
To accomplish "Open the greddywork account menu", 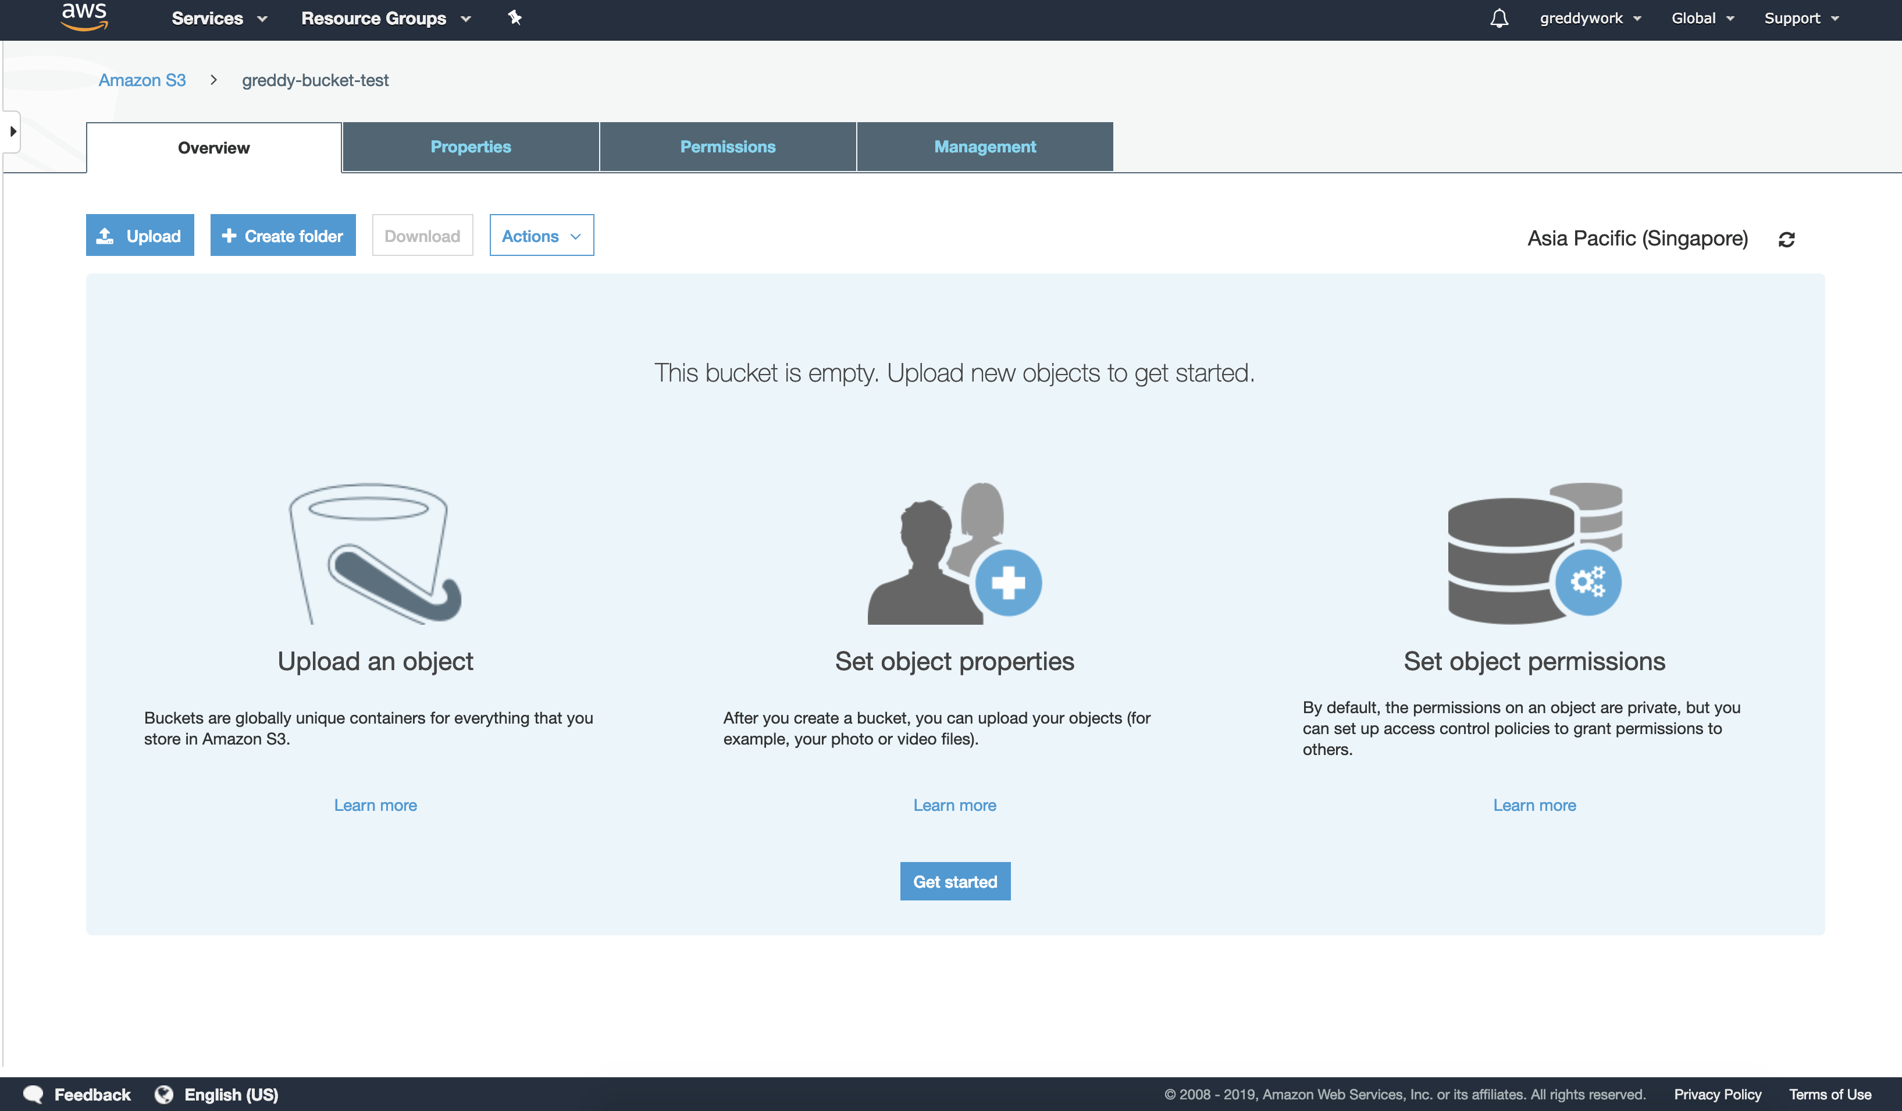I will click(1590, 18).
